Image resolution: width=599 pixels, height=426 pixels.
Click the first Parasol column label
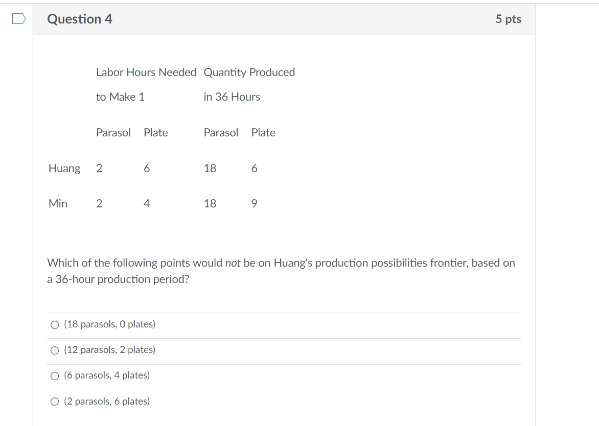pyautogui.click(x=113, y=132)
